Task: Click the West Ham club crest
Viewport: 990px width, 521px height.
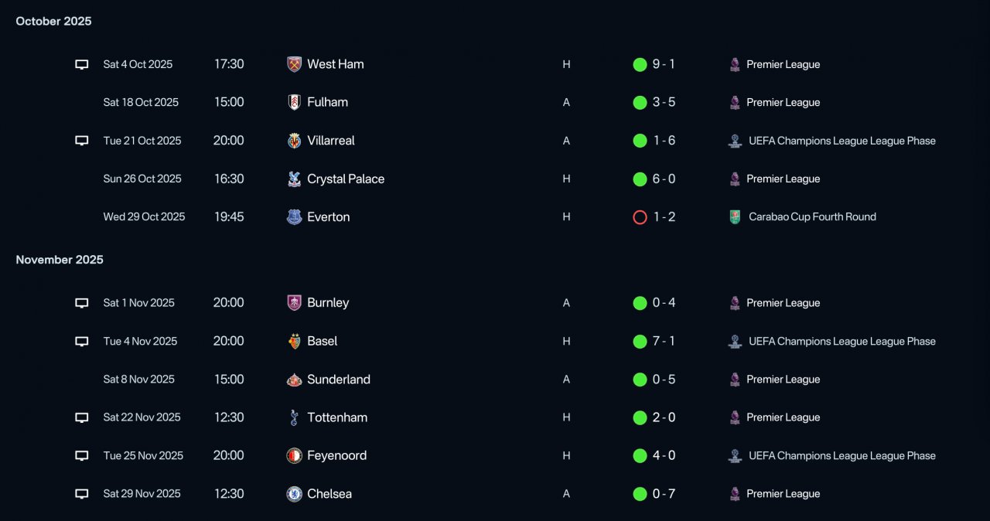Action: (x=294, y=64)
